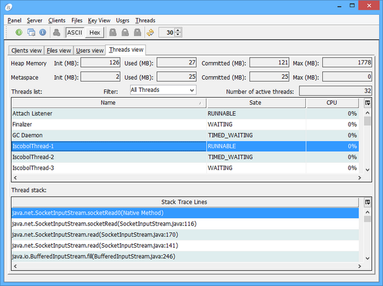
Task: Switch to the Clients view tab
Action: coord(26,50)
